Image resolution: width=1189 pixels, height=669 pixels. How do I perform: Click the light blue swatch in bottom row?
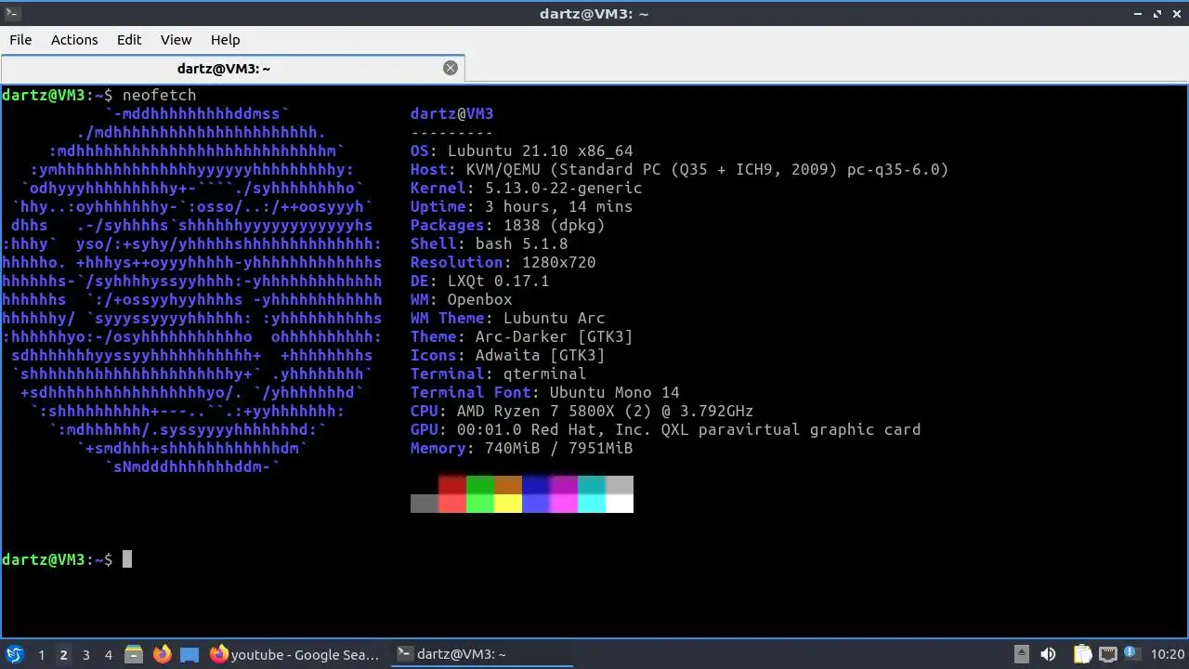536,504
